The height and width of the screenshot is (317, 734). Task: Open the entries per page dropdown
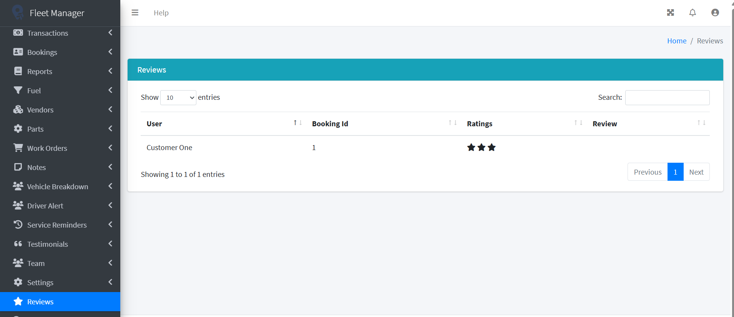[178, 97]
